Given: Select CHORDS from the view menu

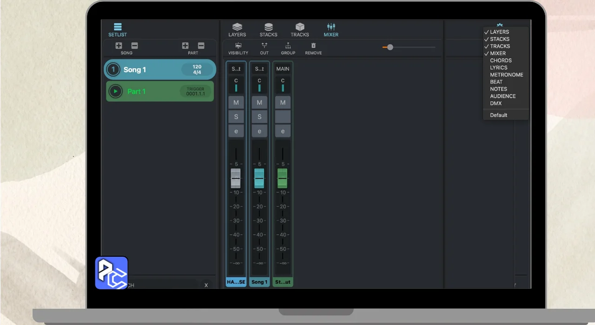Looking at the screenshot, I should [x=501, y=60].
